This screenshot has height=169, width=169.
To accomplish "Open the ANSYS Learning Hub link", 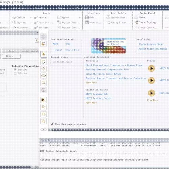I will tap(96, 94).
